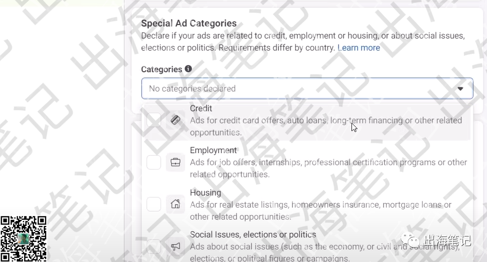This screenshot has height=262, width=487.
Task: Check the Credit category checkbox
Action: point(154,120)
